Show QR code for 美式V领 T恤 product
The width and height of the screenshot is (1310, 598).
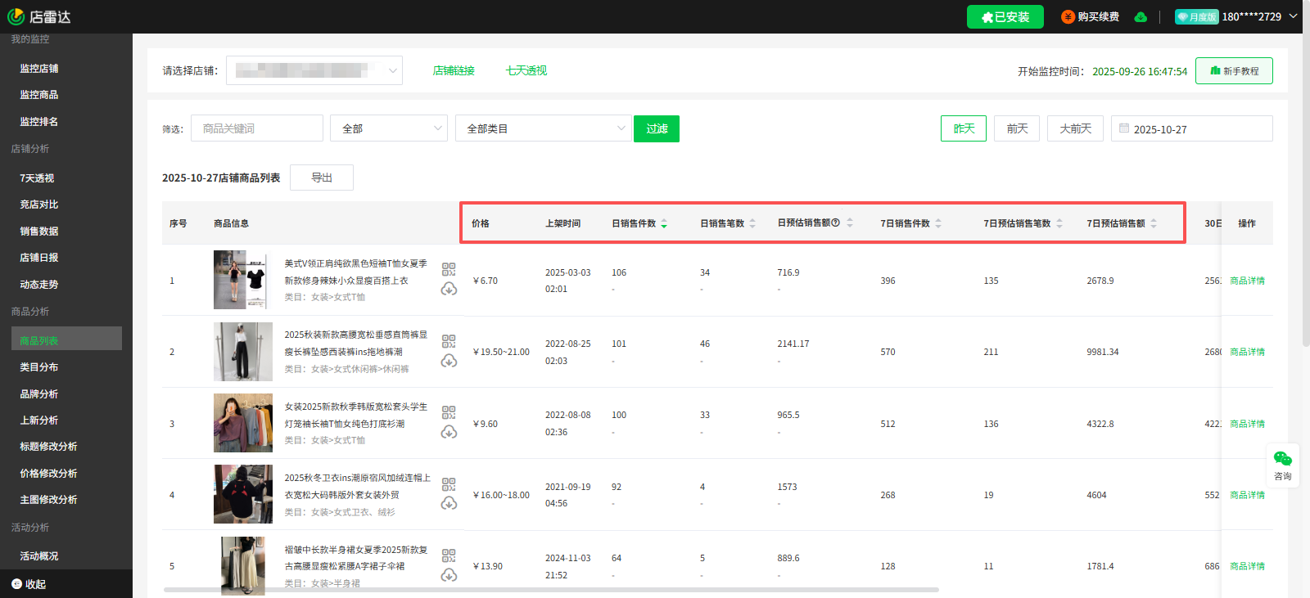449,269
